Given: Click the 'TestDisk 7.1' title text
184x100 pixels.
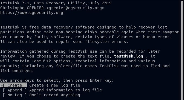Looking at the screenshot, I should (15, 3).
